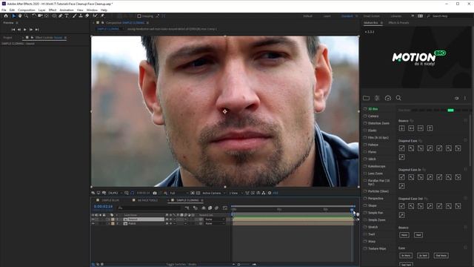Switch to the Libraries workspace
The height and width of the screenshot is (267, 474).
pyautogui.click(x=396, y=16)
